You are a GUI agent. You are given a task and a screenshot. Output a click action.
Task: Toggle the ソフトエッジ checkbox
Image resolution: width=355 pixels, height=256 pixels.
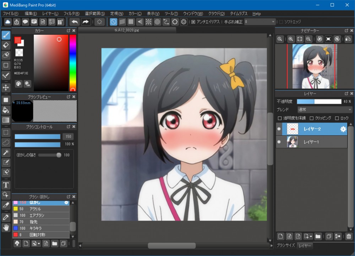pos(281,22)
